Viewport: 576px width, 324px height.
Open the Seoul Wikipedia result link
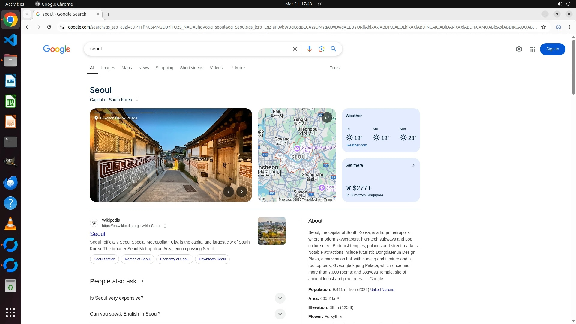(x=97, y=234)
